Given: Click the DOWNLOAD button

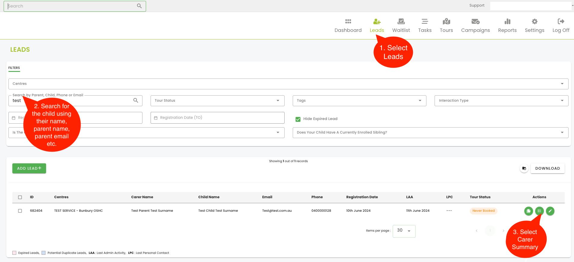Looking at the screenshot, I should (547, 168).
